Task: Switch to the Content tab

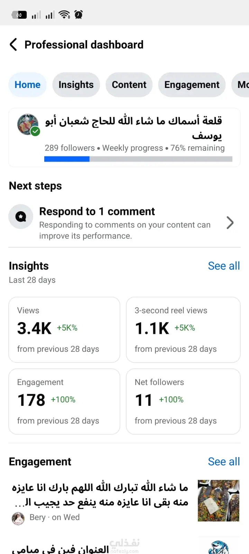Action: [129, 85]
